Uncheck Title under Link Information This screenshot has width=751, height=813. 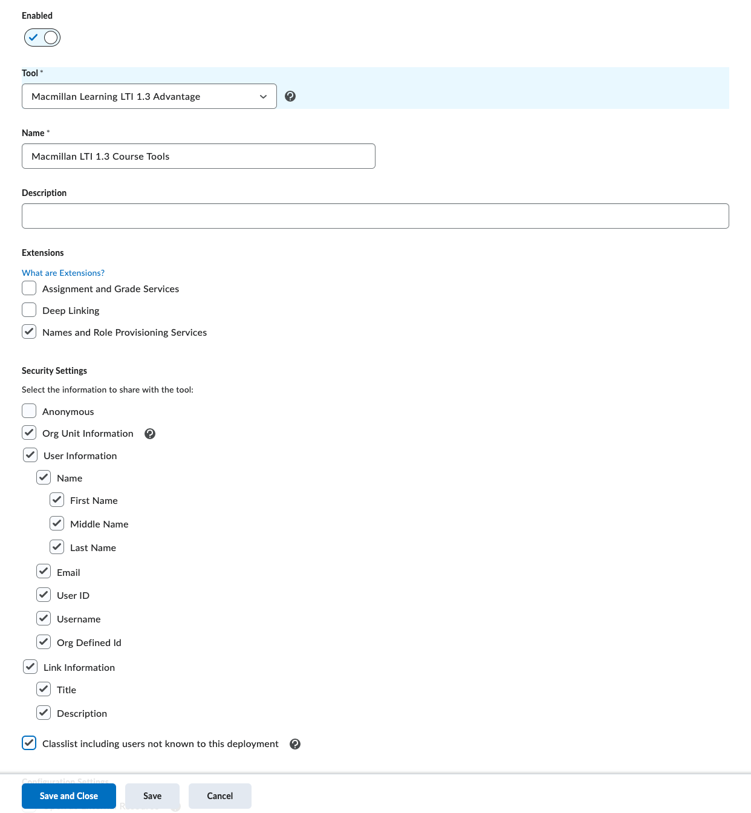click(44, 689)
